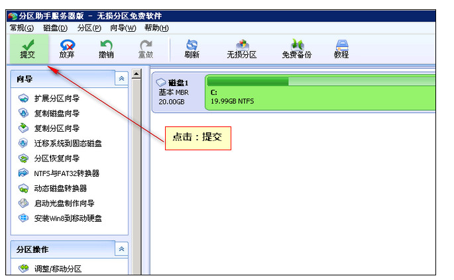
Task: Select NTFS与FAT32转换器 in the sidebar
Action: [66, 173]
